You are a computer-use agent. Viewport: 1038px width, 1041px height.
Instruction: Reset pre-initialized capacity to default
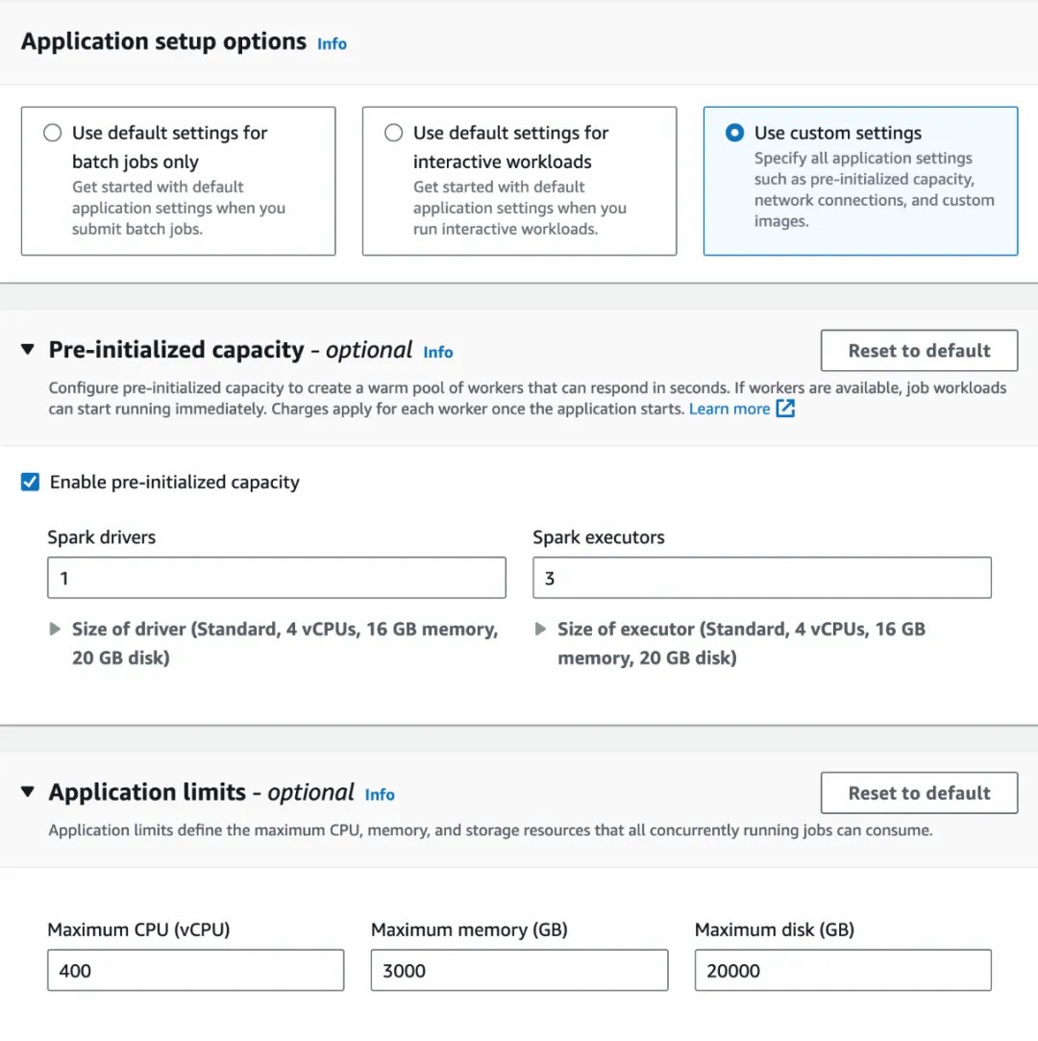(x=919, y=351)
